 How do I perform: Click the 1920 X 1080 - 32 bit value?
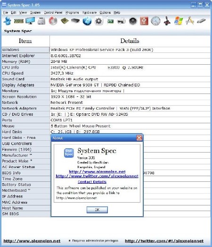pos(71,96)
